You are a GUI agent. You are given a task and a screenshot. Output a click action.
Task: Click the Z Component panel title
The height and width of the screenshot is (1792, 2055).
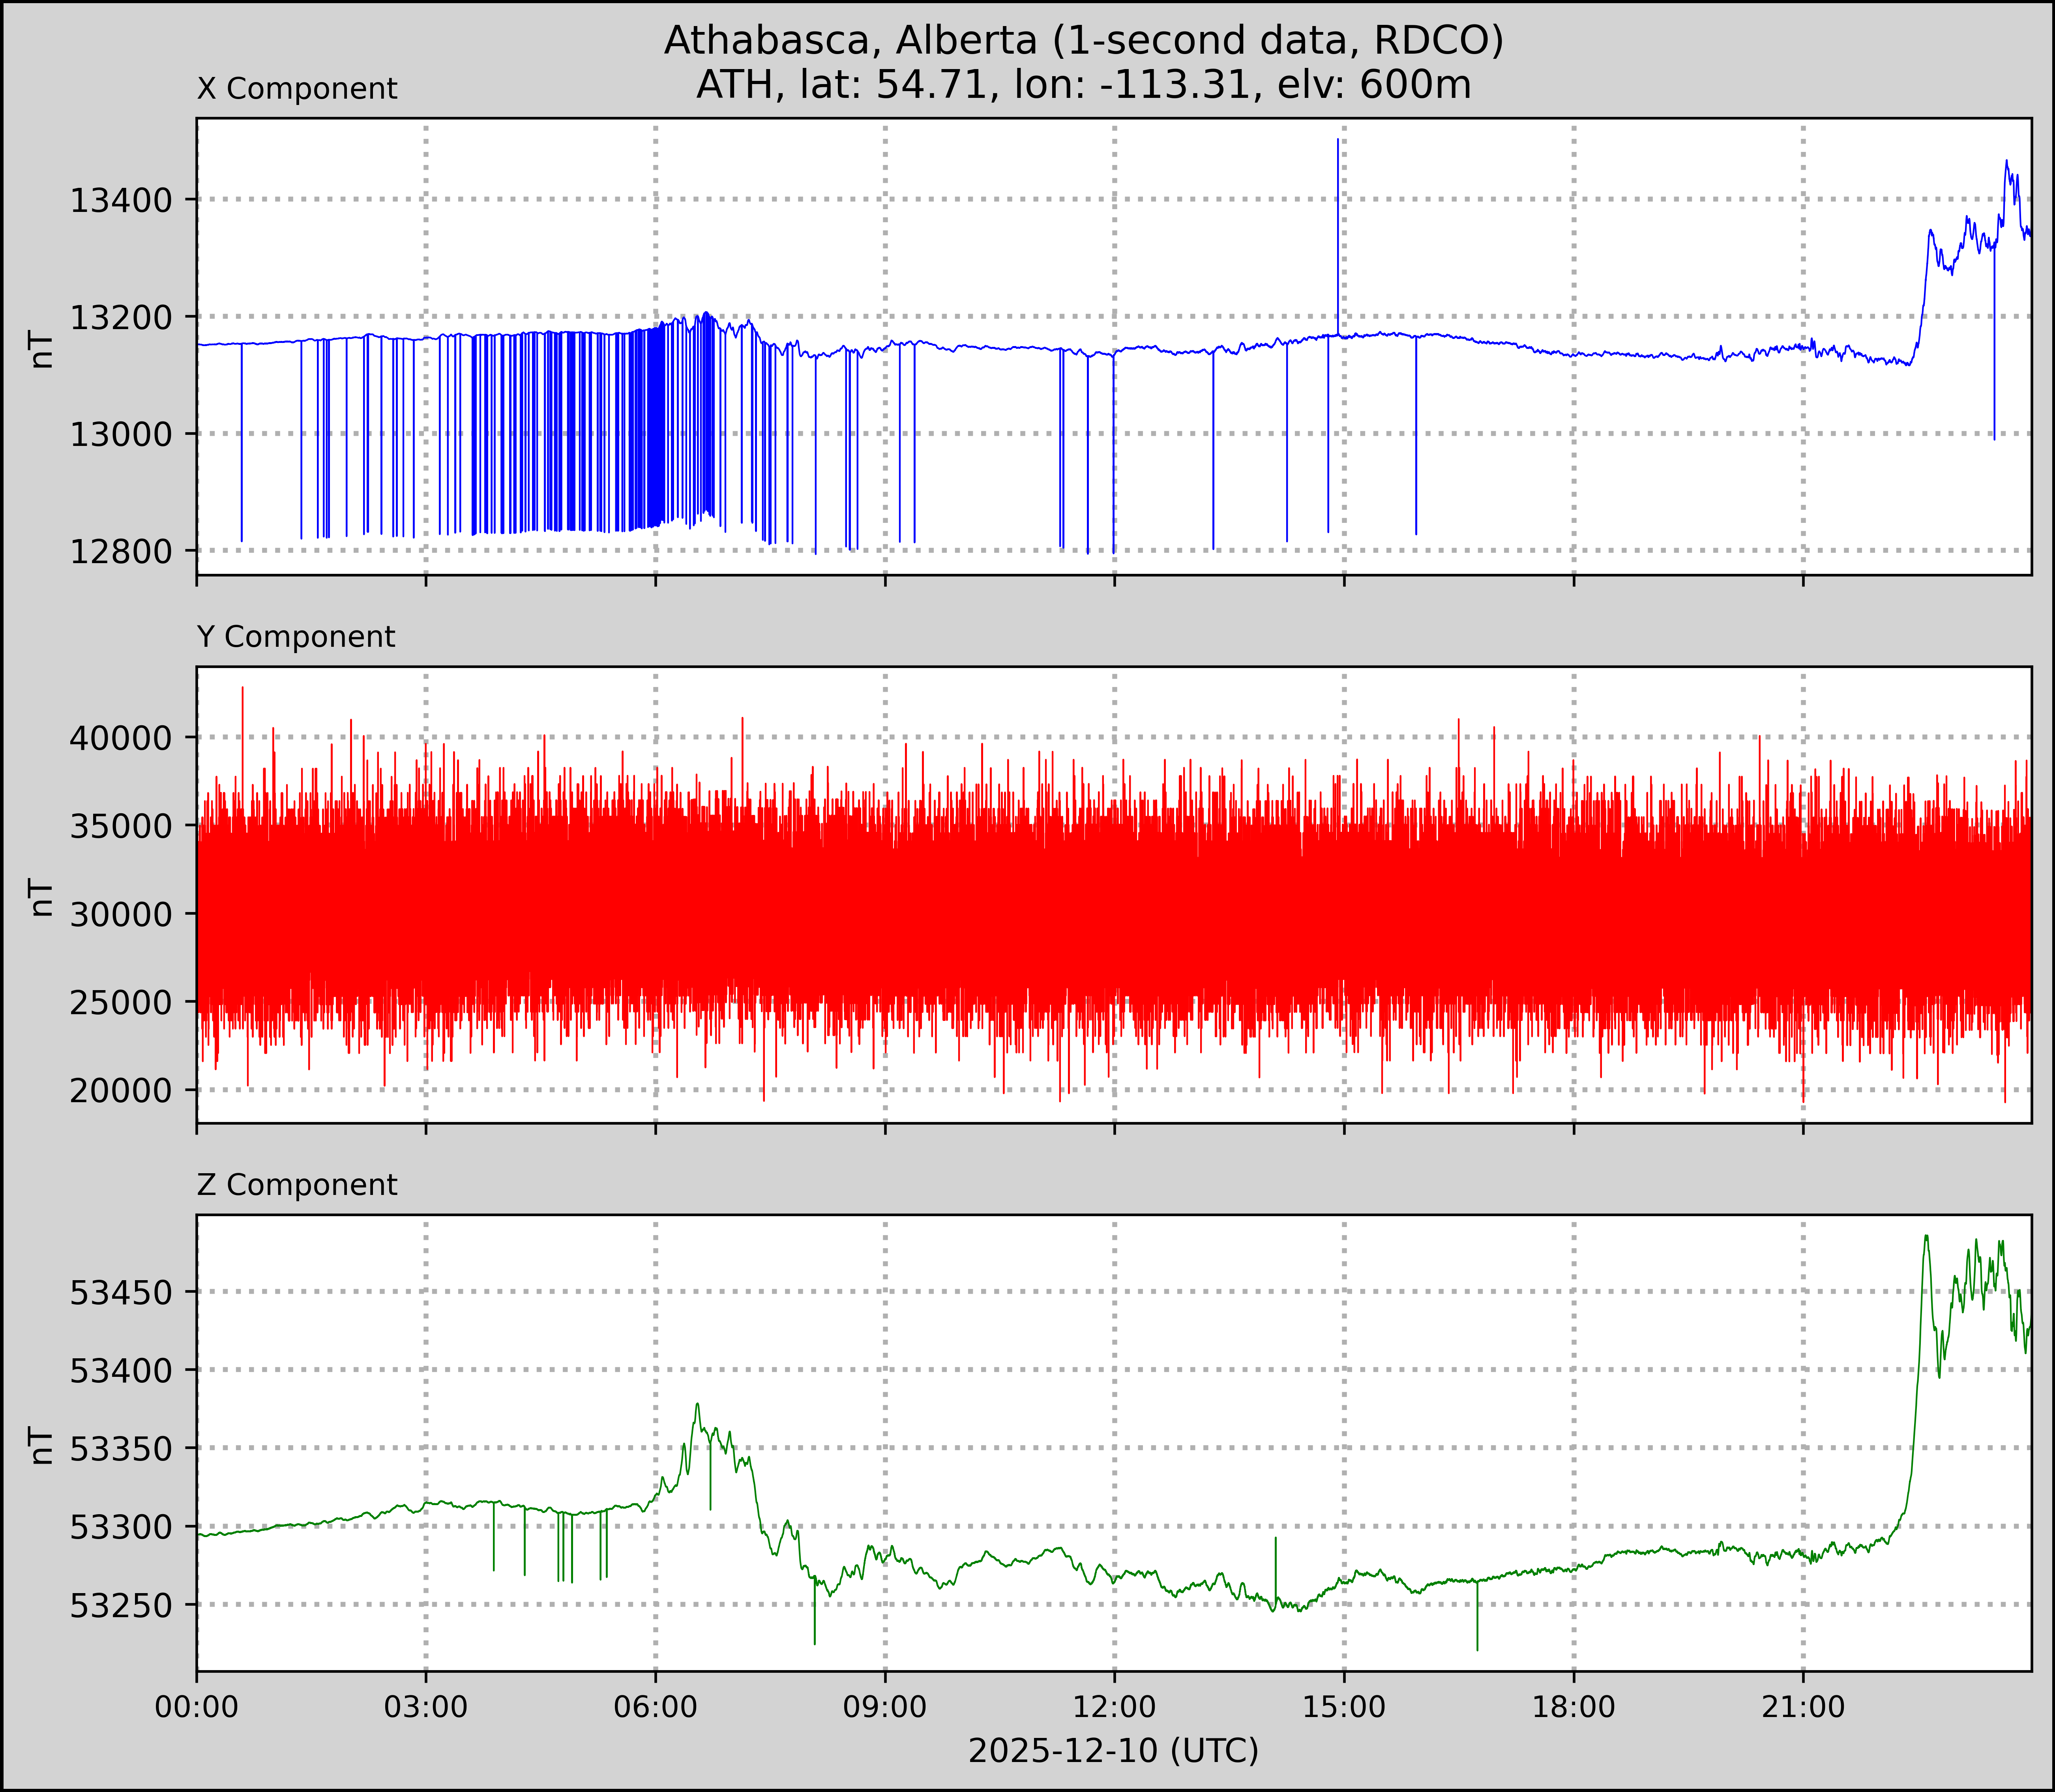click(x=297, y=1185)
